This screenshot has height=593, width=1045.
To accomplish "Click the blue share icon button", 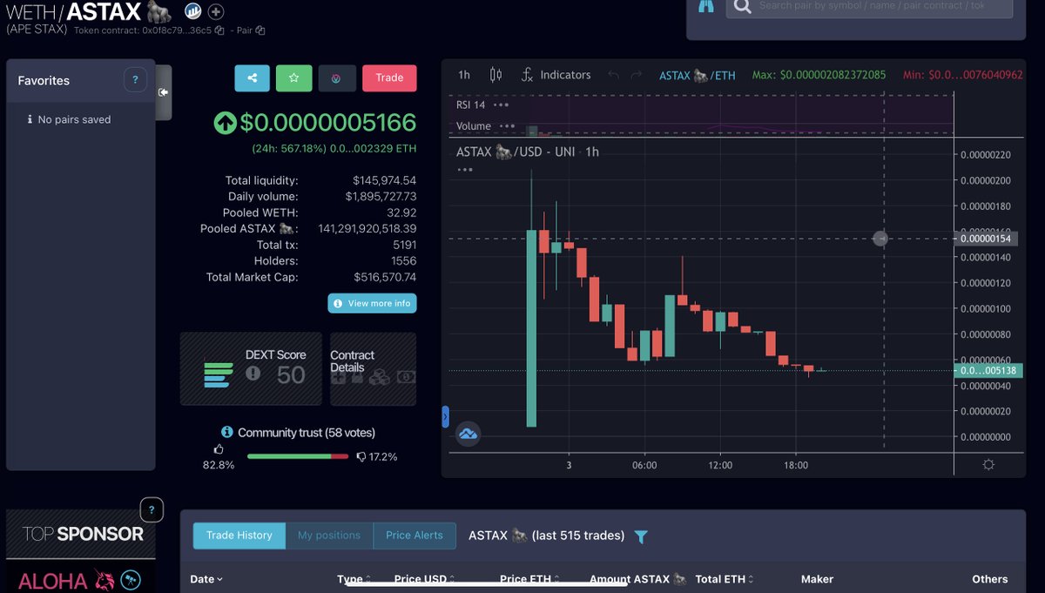I will tap(252, 77).
